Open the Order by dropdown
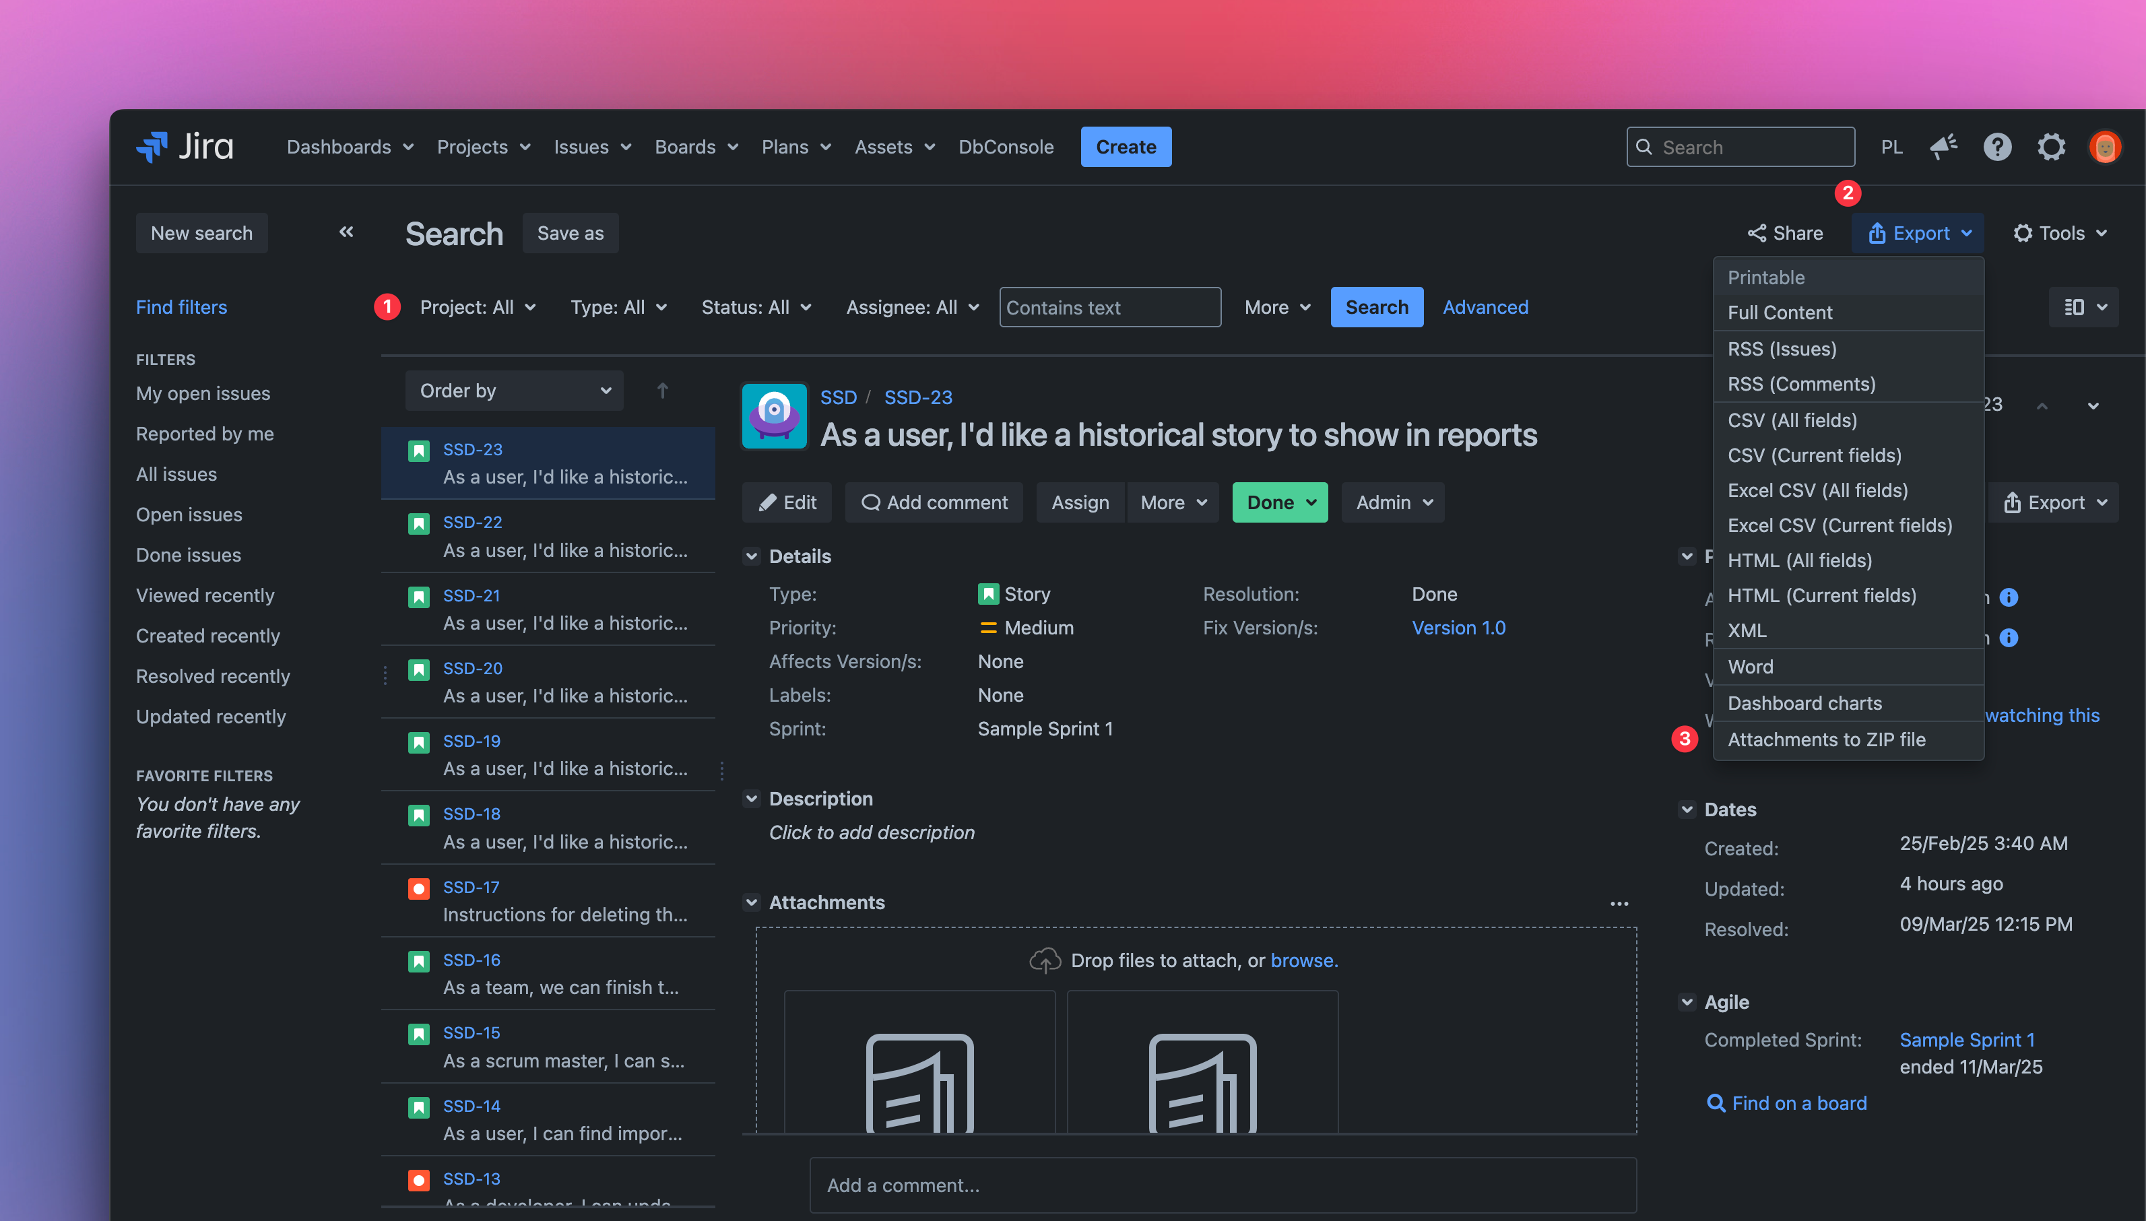The width and height of the screenshot is (2146, 1221). 514,391
